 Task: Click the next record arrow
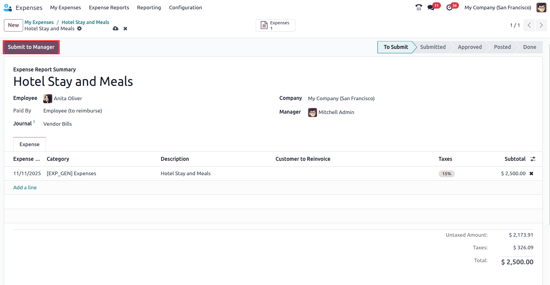point(541,25)
